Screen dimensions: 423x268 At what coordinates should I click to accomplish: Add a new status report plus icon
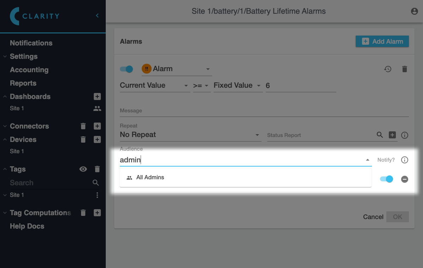[x=392, y=135]
